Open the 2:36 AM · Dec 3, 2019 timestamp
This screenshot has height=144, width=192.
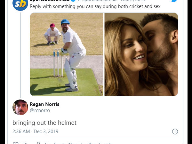(35, 132)
